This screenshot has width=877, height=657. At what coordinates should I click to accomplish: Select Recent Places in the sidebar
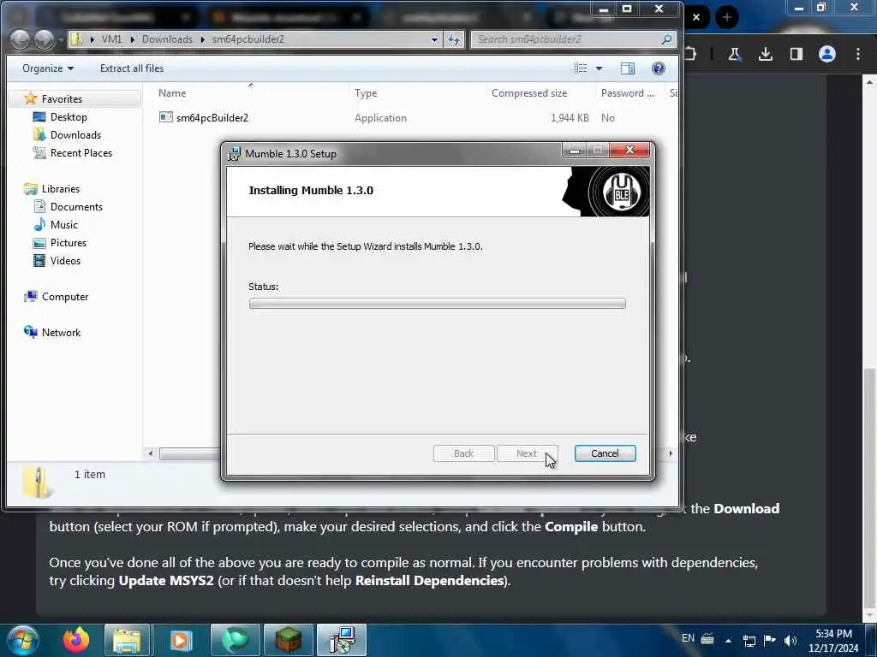click(x=81, y=152)
